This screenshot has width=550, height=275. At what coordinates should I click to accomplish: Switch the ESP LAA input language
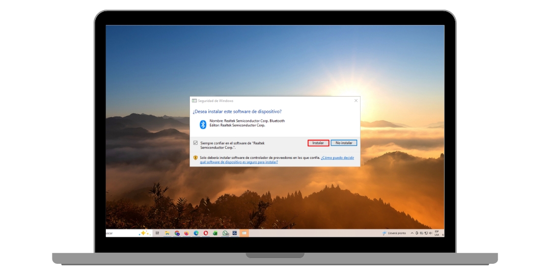coord(436,233)
